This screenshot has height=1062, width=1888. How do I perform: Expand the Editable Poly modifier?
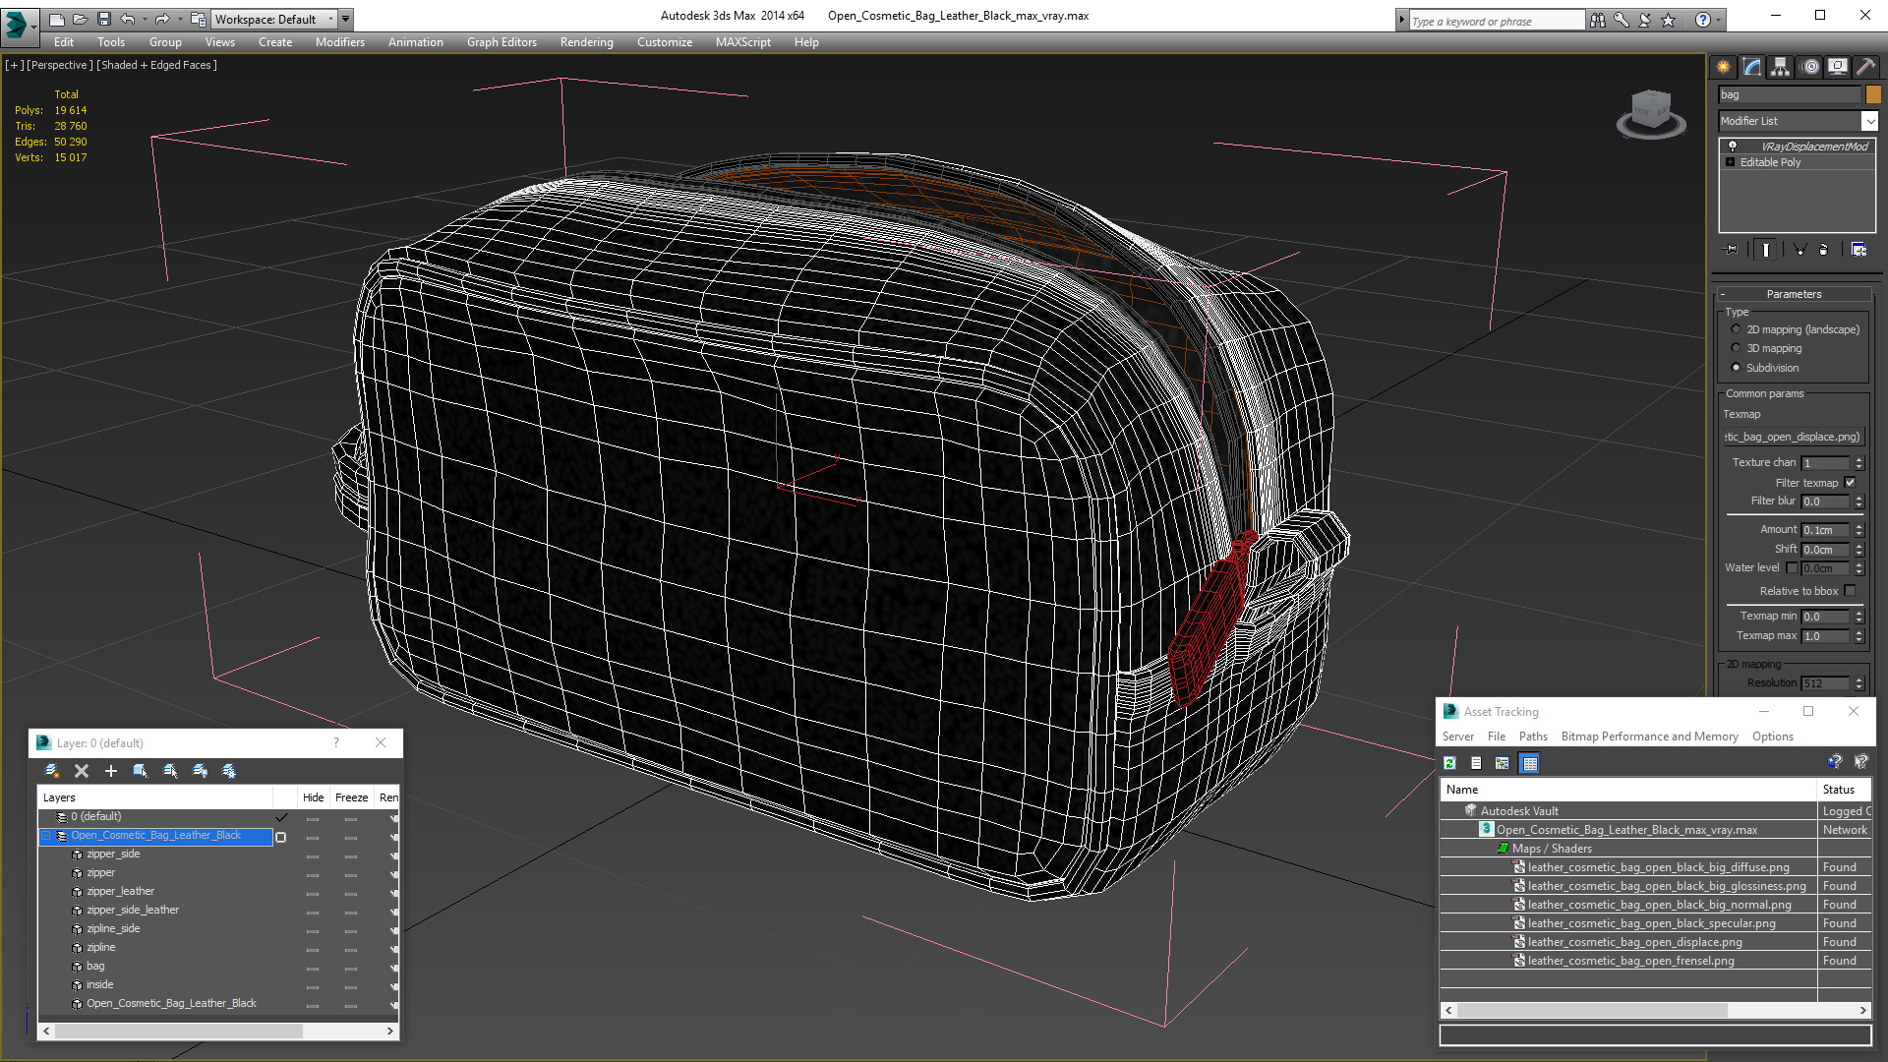(1731, 162)
